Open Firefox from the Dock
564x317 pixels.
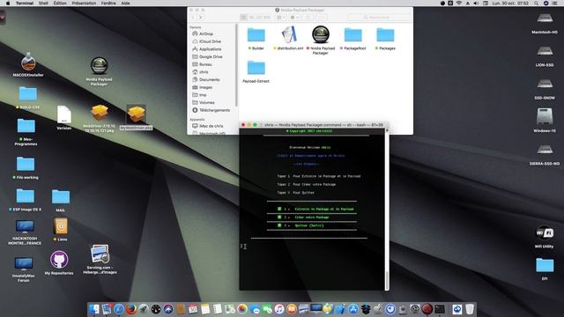click(131, 309)
